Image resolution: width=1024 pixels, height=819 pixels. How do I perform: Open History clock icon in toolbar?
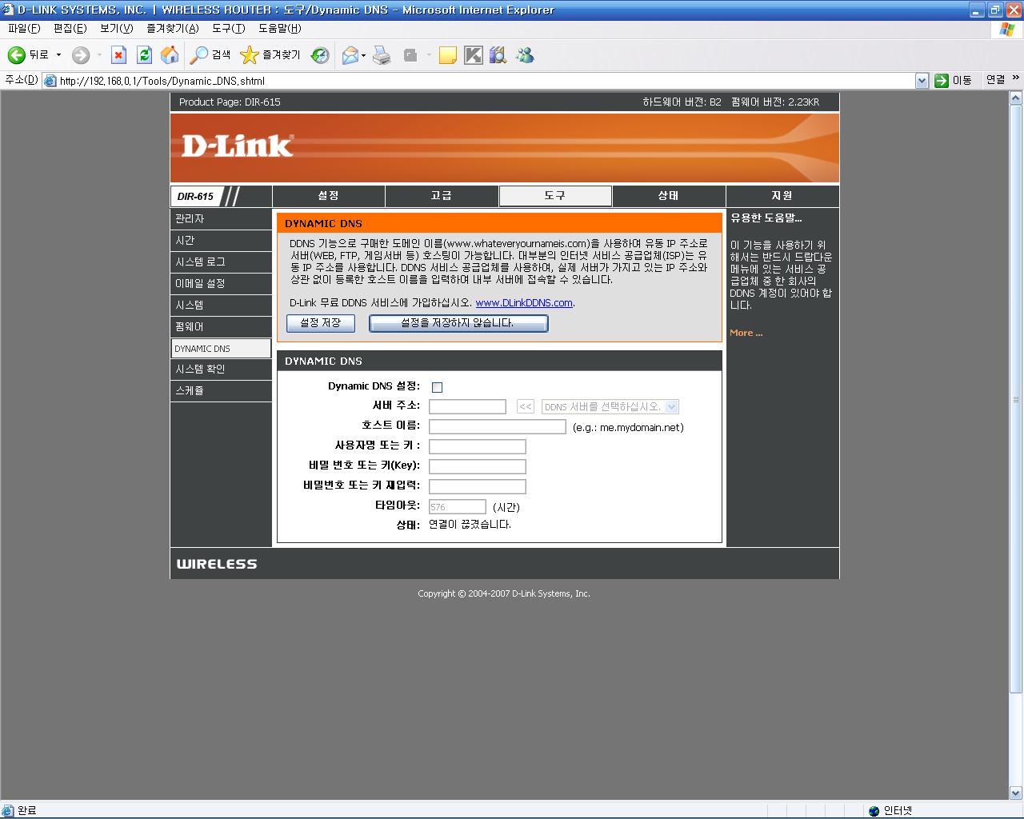(320, 55)
